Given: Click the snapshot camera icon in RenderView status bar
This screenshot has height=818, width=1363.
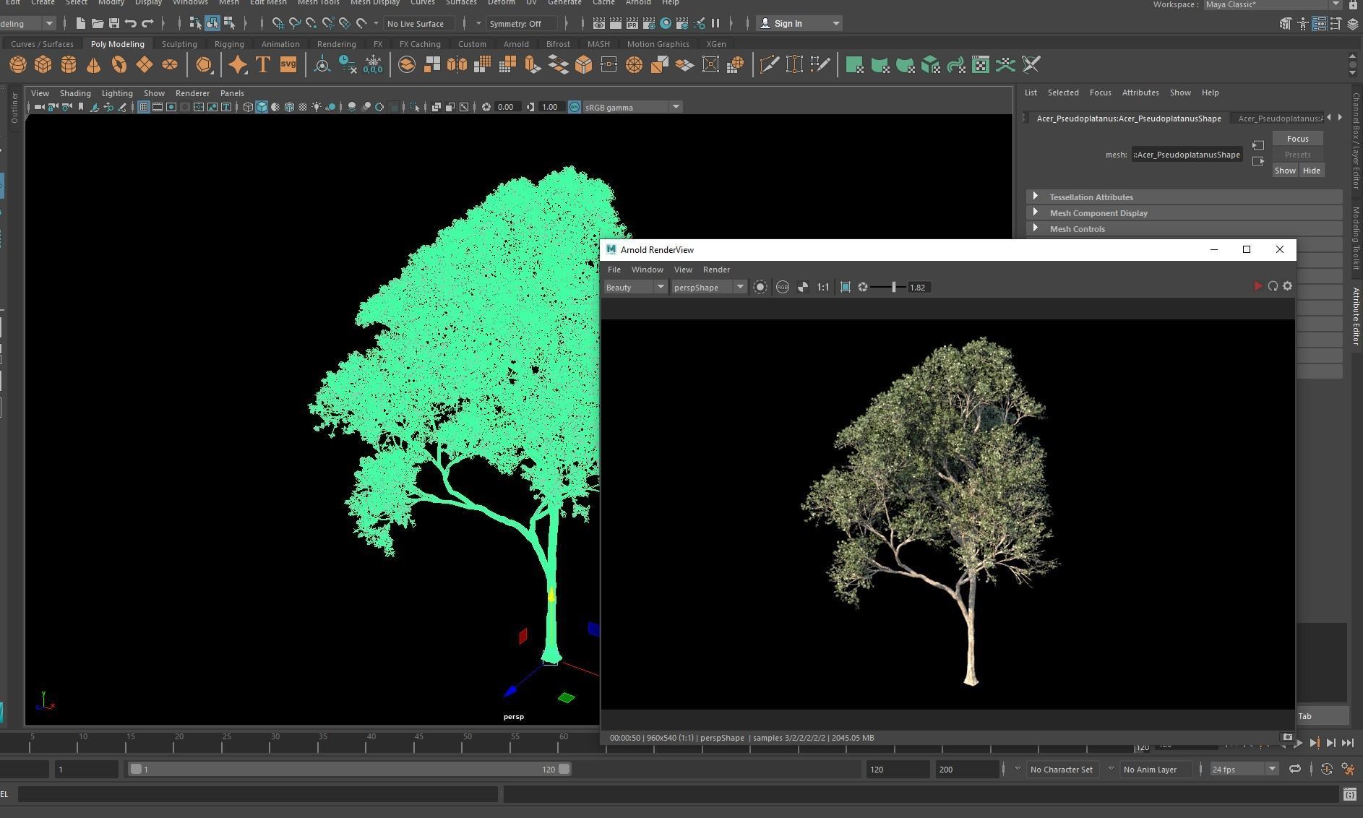Looking at the screenshot, I should (1287, 738).
